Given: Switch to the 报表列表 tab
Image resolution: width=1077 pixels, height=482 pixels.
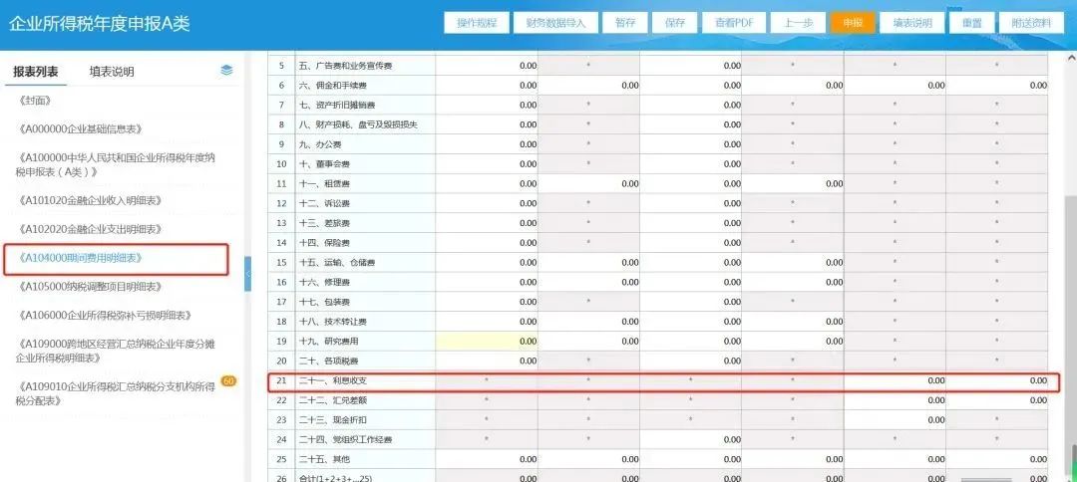Looking at the screenshot, I should coord(36,72).
